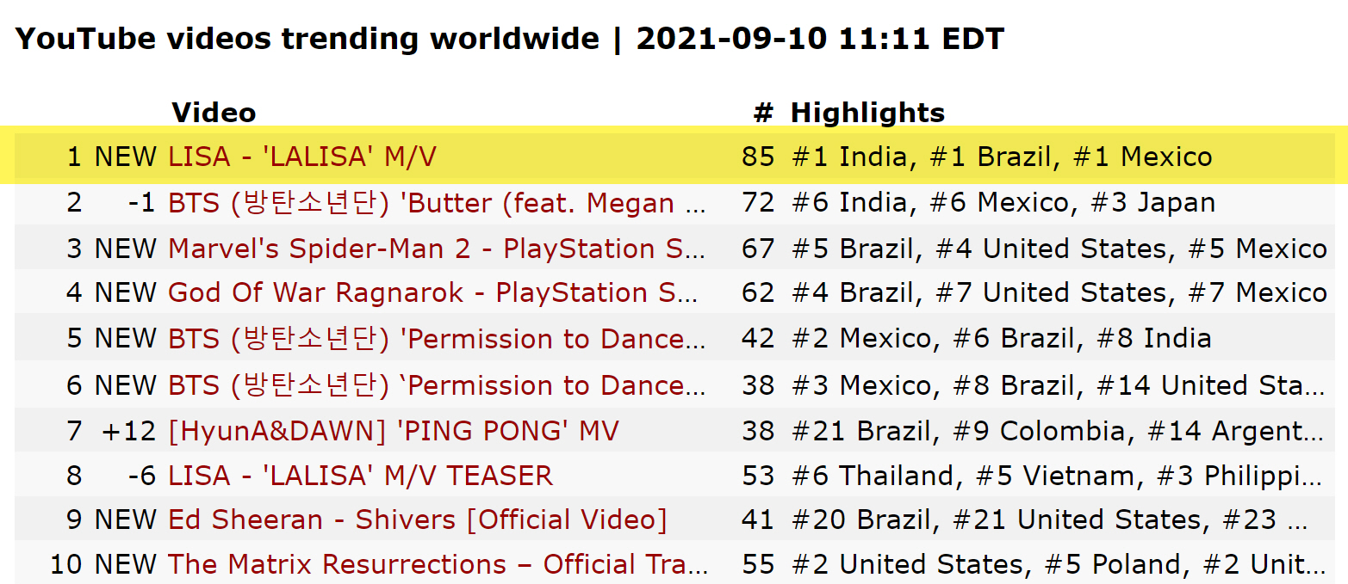1348x584 pixels.
Task: Click the # column header
Action: tap(763, 113)
